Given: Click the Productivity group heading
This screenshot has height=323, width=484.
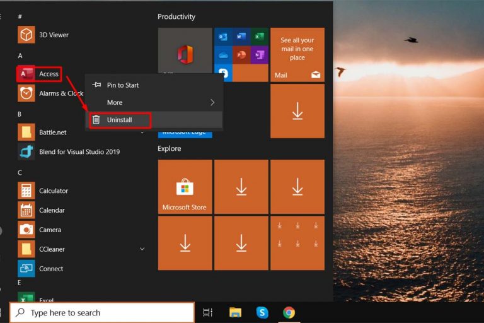Looking at the screenshot, I should [x=176, y=16].
